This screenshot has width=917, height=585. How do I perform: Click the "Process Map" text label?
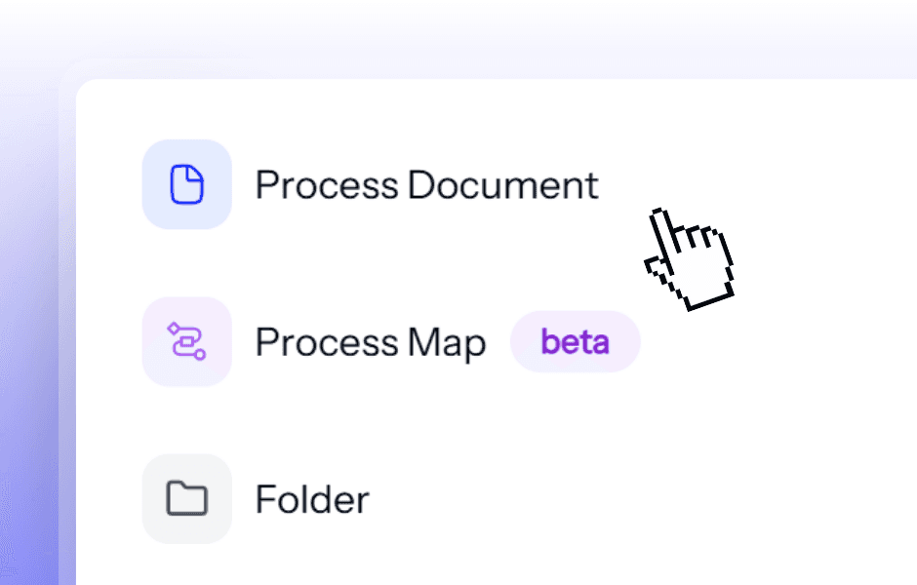(371, 343)
